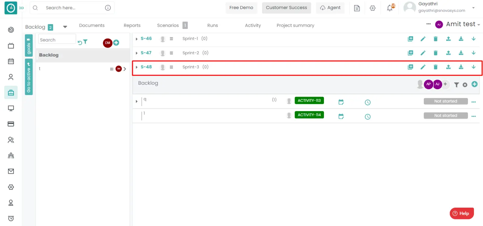Open the Project summary tab
The width and height of the screenshot is (483, 226).
click(295, 26)
